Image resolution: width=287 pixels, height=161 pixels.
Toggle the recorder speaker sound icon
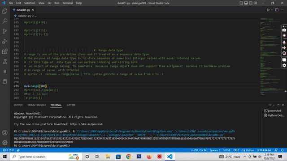click(x=284, y=48)
